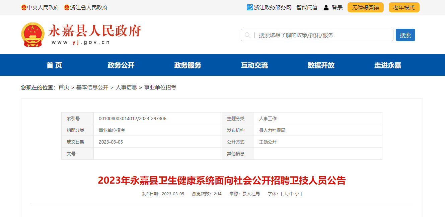Click the 中央人民政府 emblem icon
Screen dimensions: 445x217
(24, 7)
